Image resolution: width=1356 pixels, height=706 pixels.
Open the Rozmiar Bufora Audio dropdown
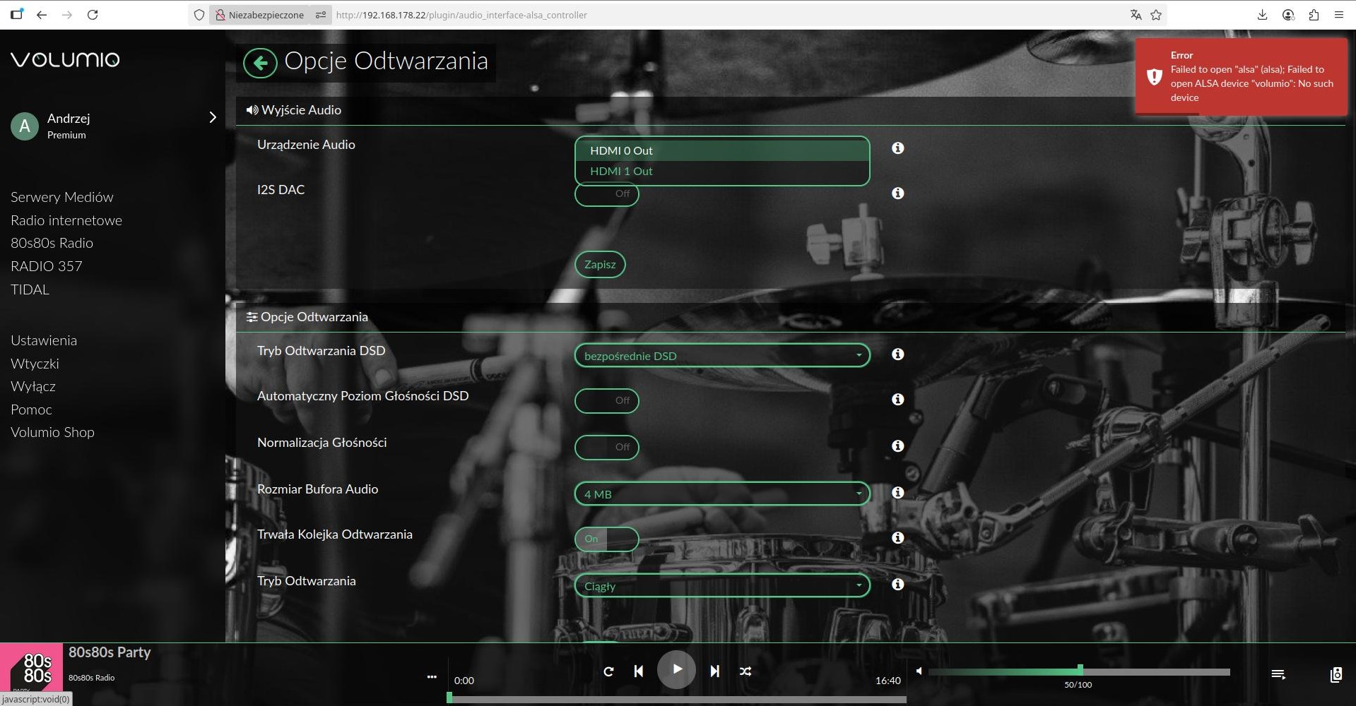721,494
